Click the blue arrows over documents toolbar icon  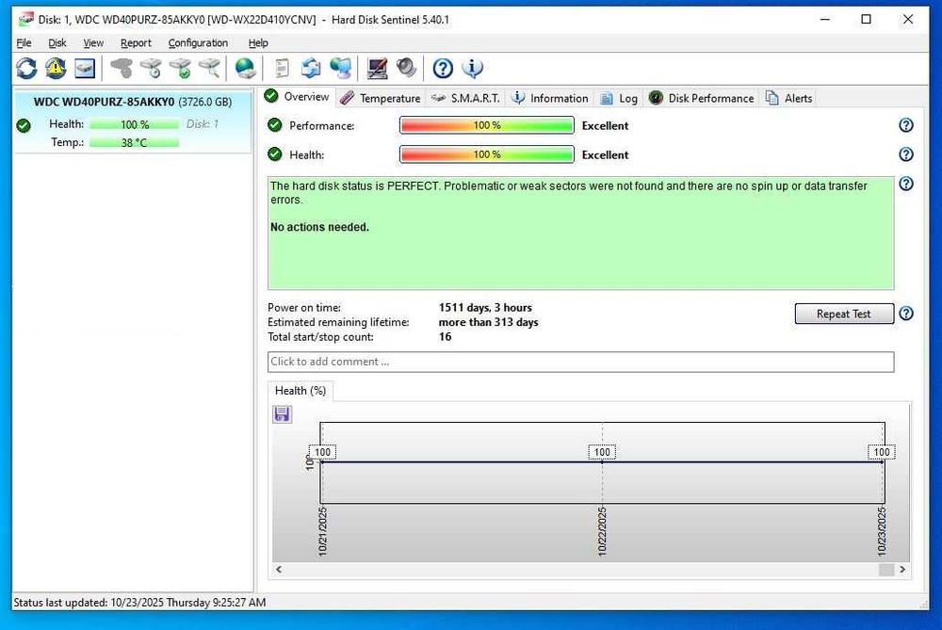point(311,69)
